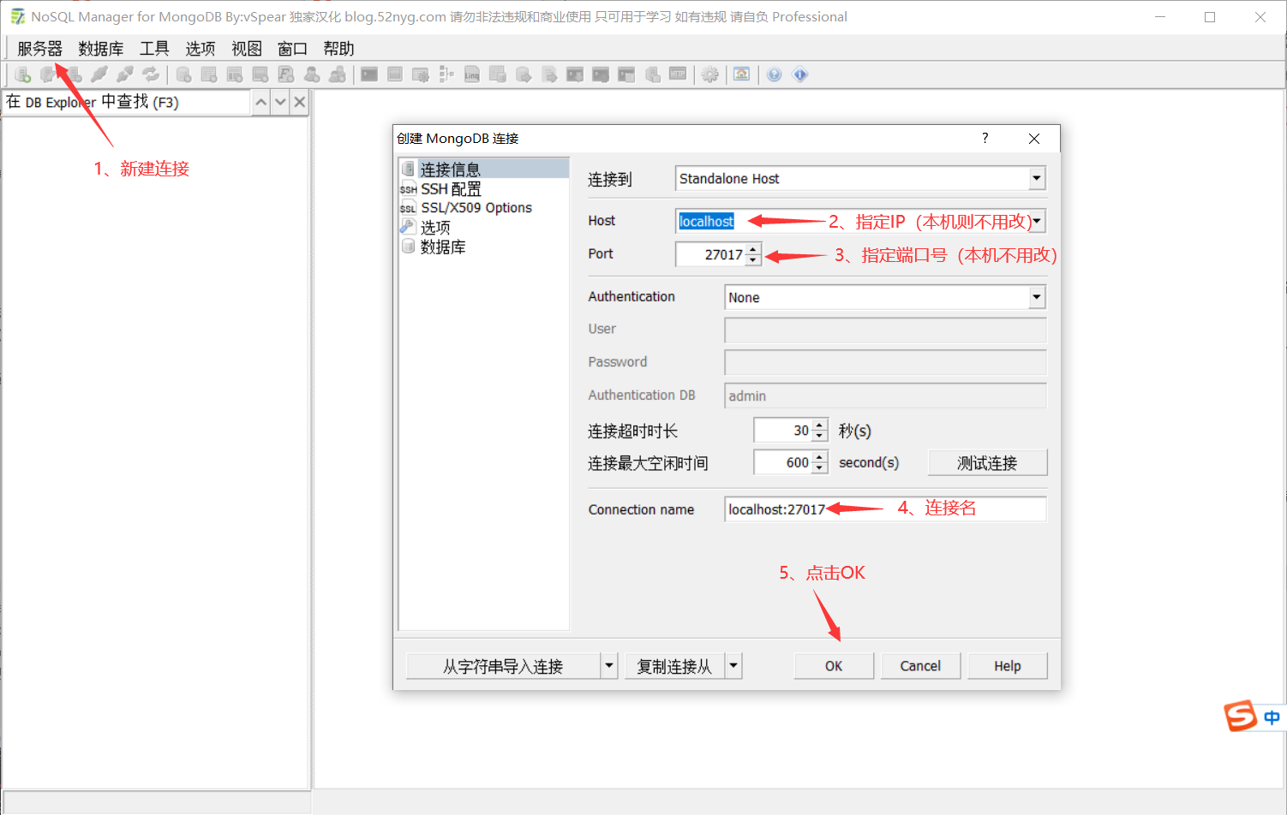Select 数据库 in the dialog tree

[x=443, y=247]
